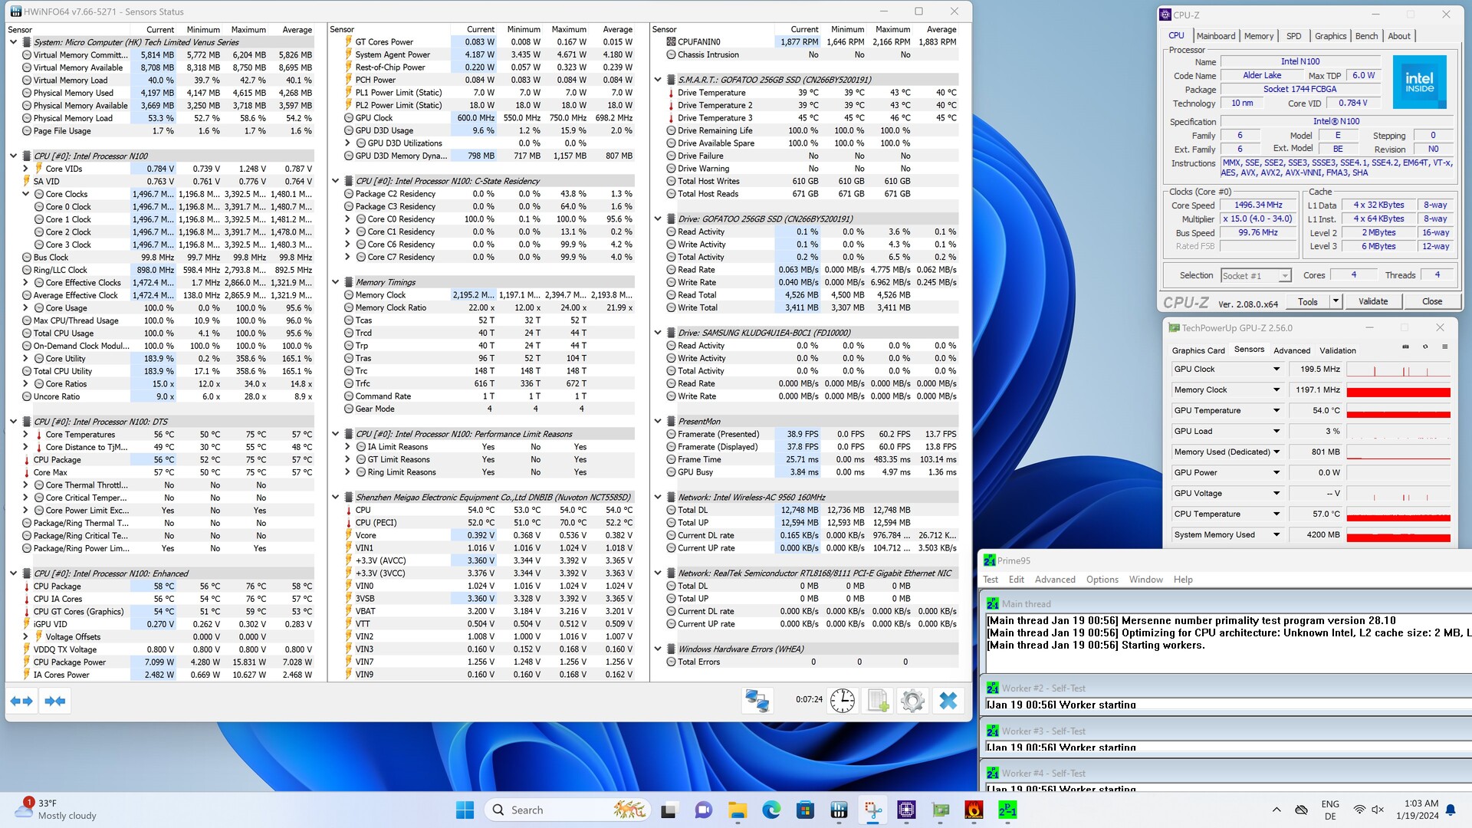The width and height of the screenshot is (1472, 828).
Task: Open the Prime95 Advanced menu
Action: pos(1054,580)
